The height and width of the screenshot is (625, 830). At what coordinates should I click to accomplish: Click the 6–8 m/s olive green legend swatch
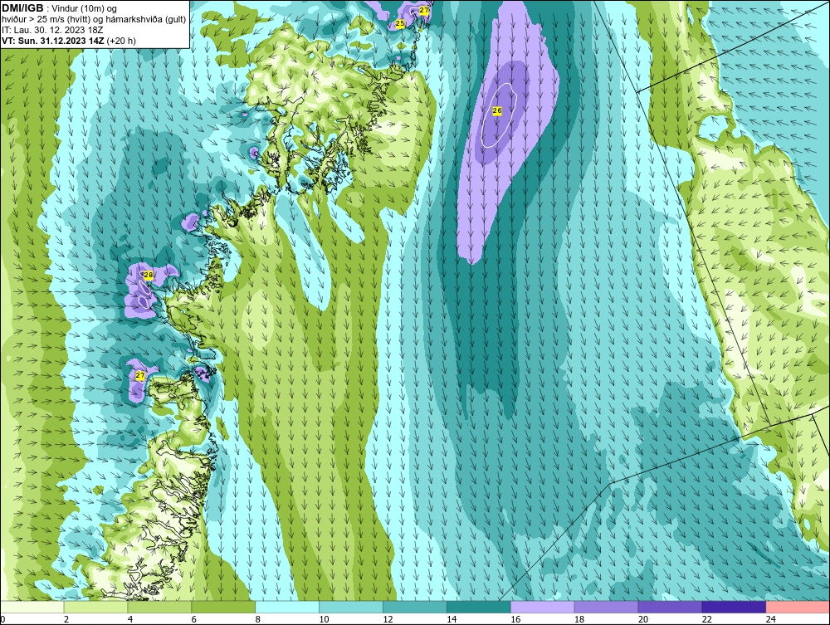pyautogui.click(x=223, y=607)
